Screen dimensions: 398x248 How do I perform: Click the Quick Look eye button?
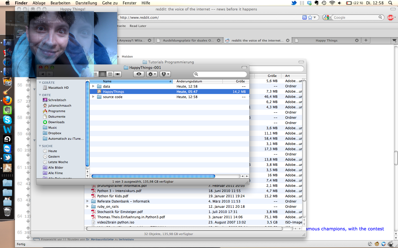139,74
